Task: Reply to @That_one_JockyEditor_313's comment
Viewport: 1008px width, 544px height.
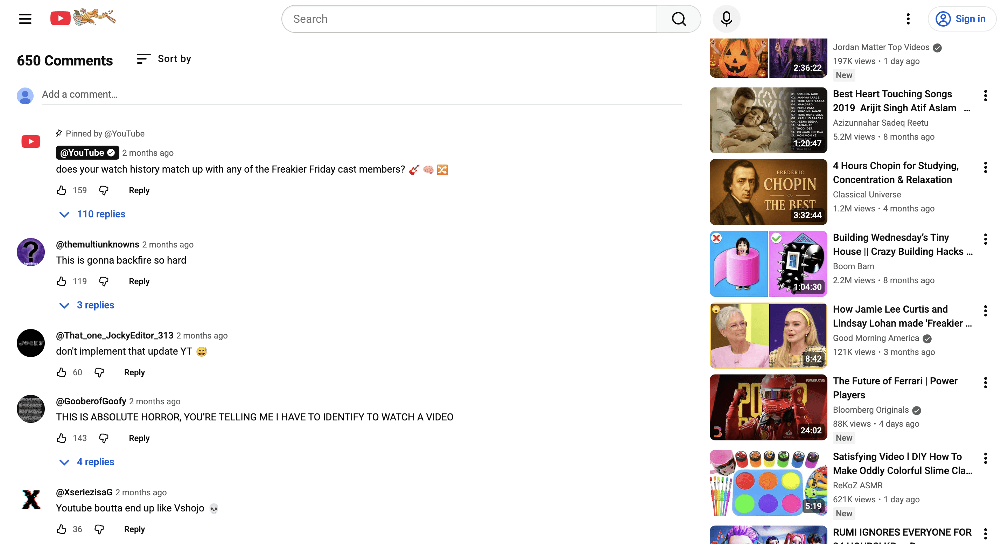Action: point(134,372)
